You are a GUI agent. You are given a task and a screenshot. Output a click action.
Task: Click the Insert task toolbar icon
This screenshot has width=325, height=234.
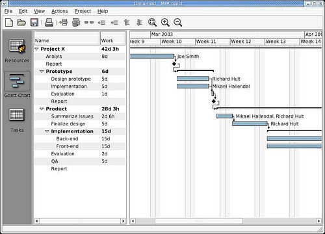click(x=63, y=22)
